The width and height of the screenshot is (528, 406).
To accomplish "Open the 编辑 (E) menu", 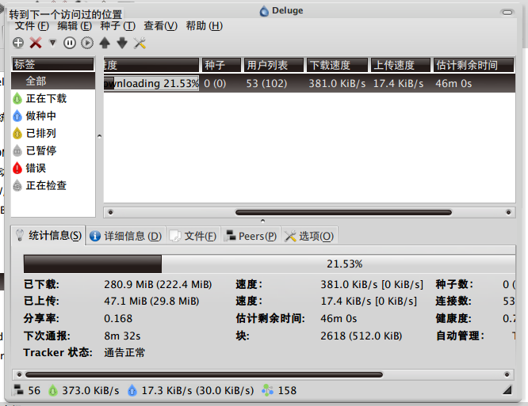I will coord(75,26).
